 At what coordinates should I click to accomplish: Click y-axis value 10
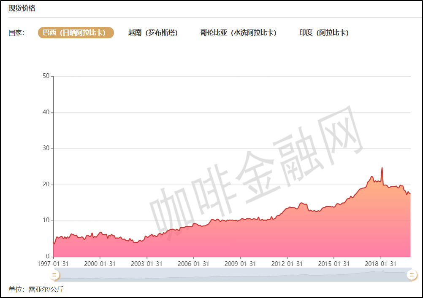(46, 220)
